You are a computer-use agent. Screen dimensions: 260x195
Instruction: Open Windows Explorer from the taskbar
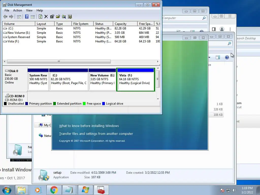22,190
